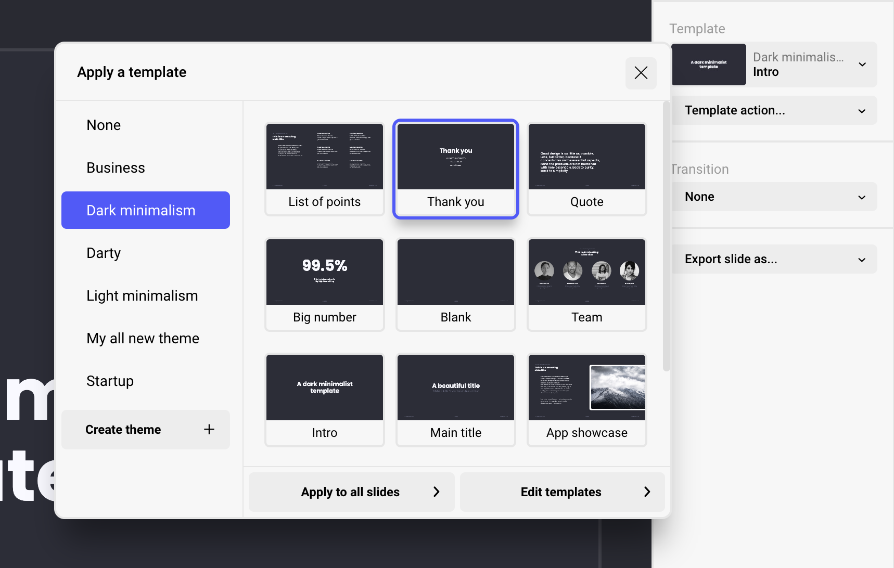Select the Big number template
The image size is (894, 568).
click(324, 284)
